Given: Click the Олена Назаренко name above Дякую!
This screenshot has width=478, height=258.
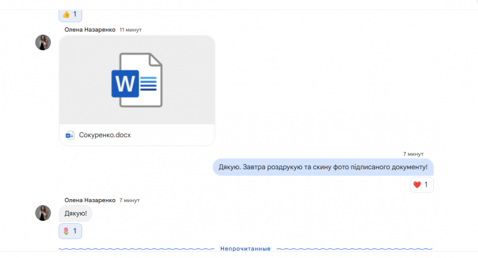Looking at the screenshot, I should (90, 200).
